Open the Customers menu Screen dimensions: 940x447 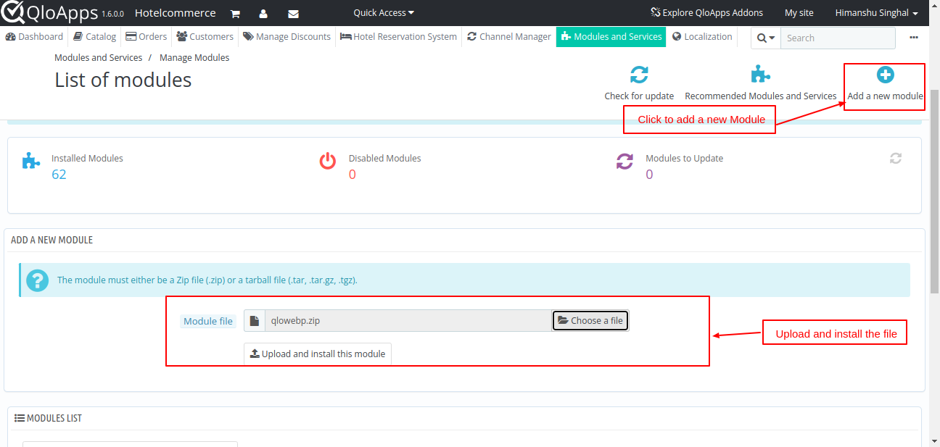pyautogui.click(x=205, y=36)
